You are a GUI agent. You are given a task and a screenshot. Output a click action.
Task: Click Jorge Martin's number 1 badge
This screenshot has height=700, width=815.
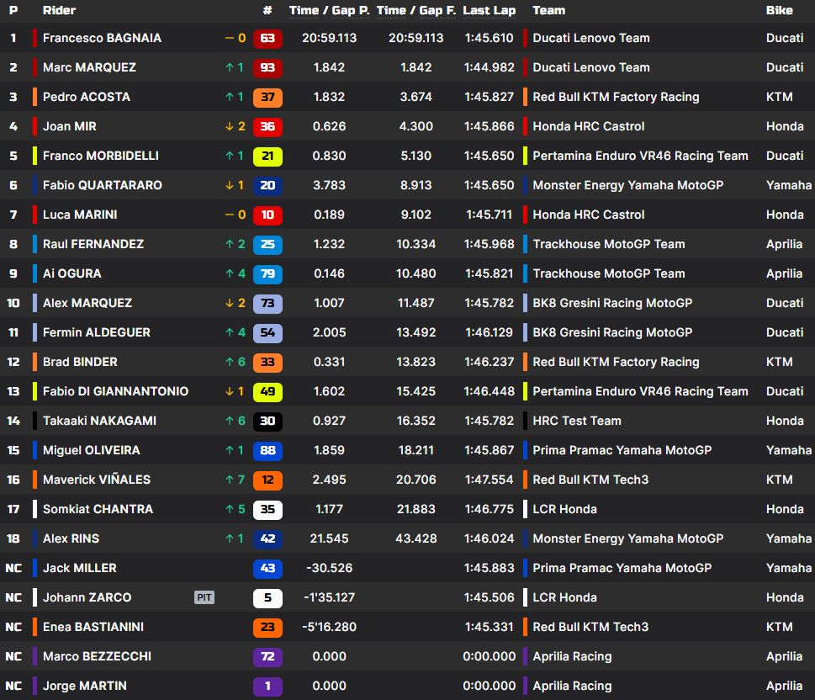tap(267, 687)
